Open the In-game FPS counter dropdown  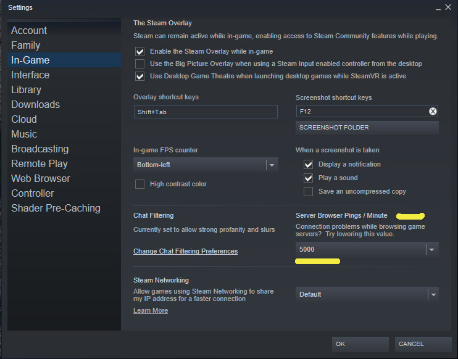[206, 165]
